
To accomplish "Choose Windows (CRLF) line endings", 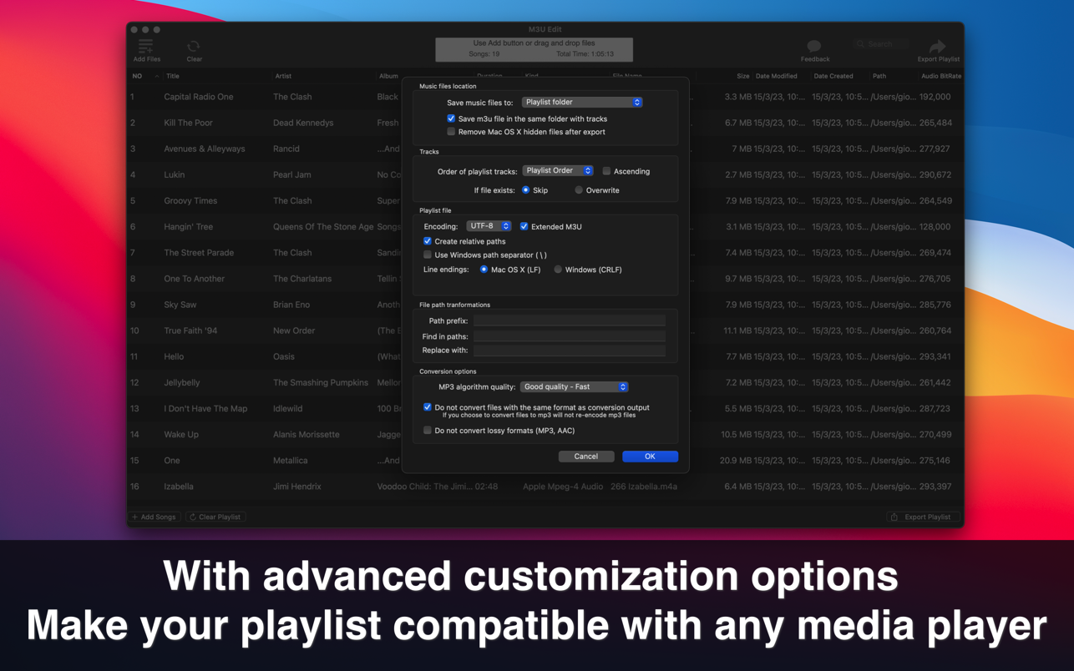I will 558,270.
